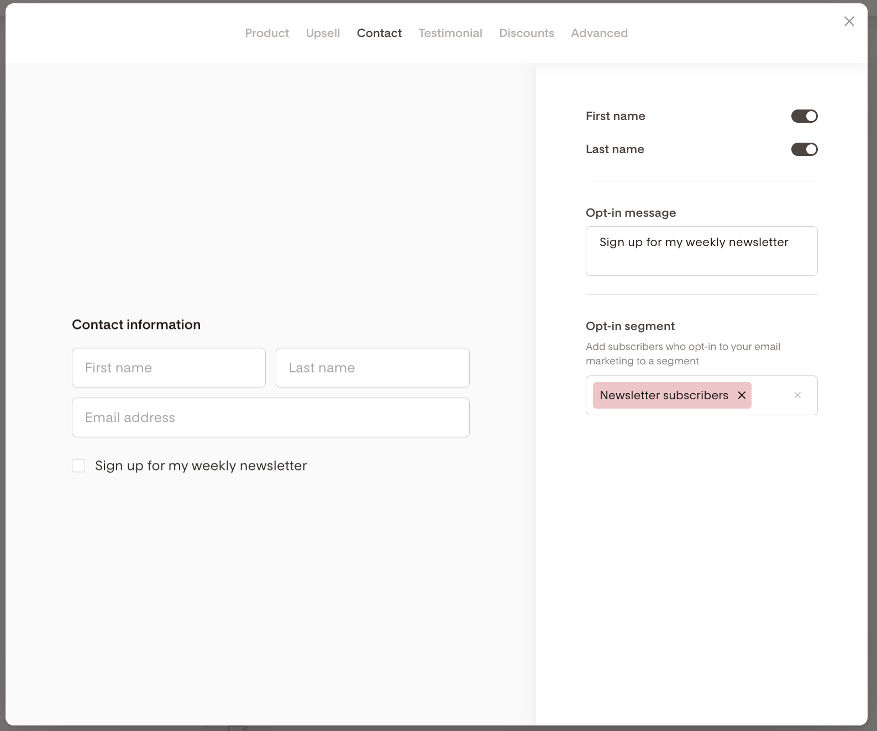Click the Newsletter subscribers tag label
The height and width of the screenshot is (731, 877).
pos(664,395)
